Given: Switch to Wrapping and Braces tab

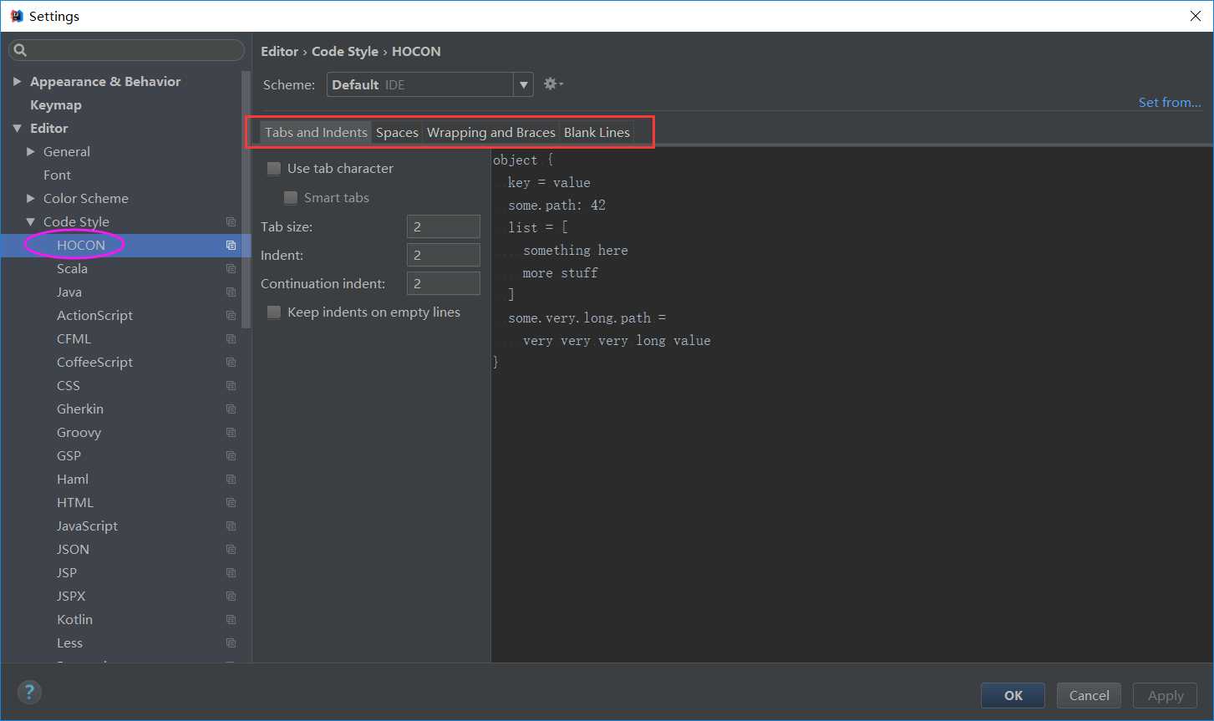Looking at the screenshot, I should coord(491,132).
